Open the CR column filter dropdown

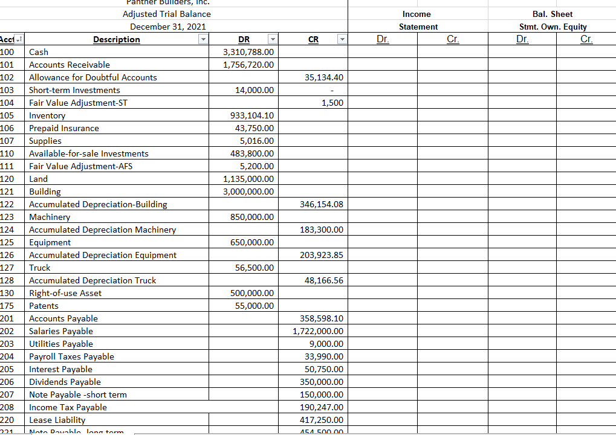coord(342,39)
